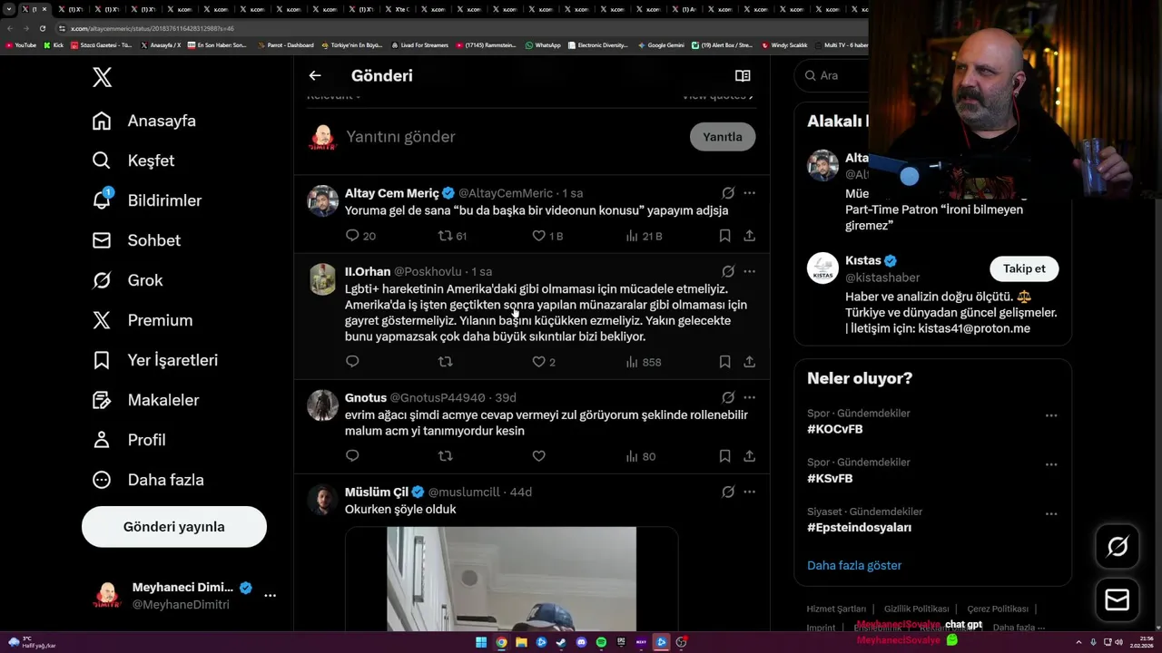Click the Gönderi yayınla button
The image size is (1162, 653).
[174, 527]
